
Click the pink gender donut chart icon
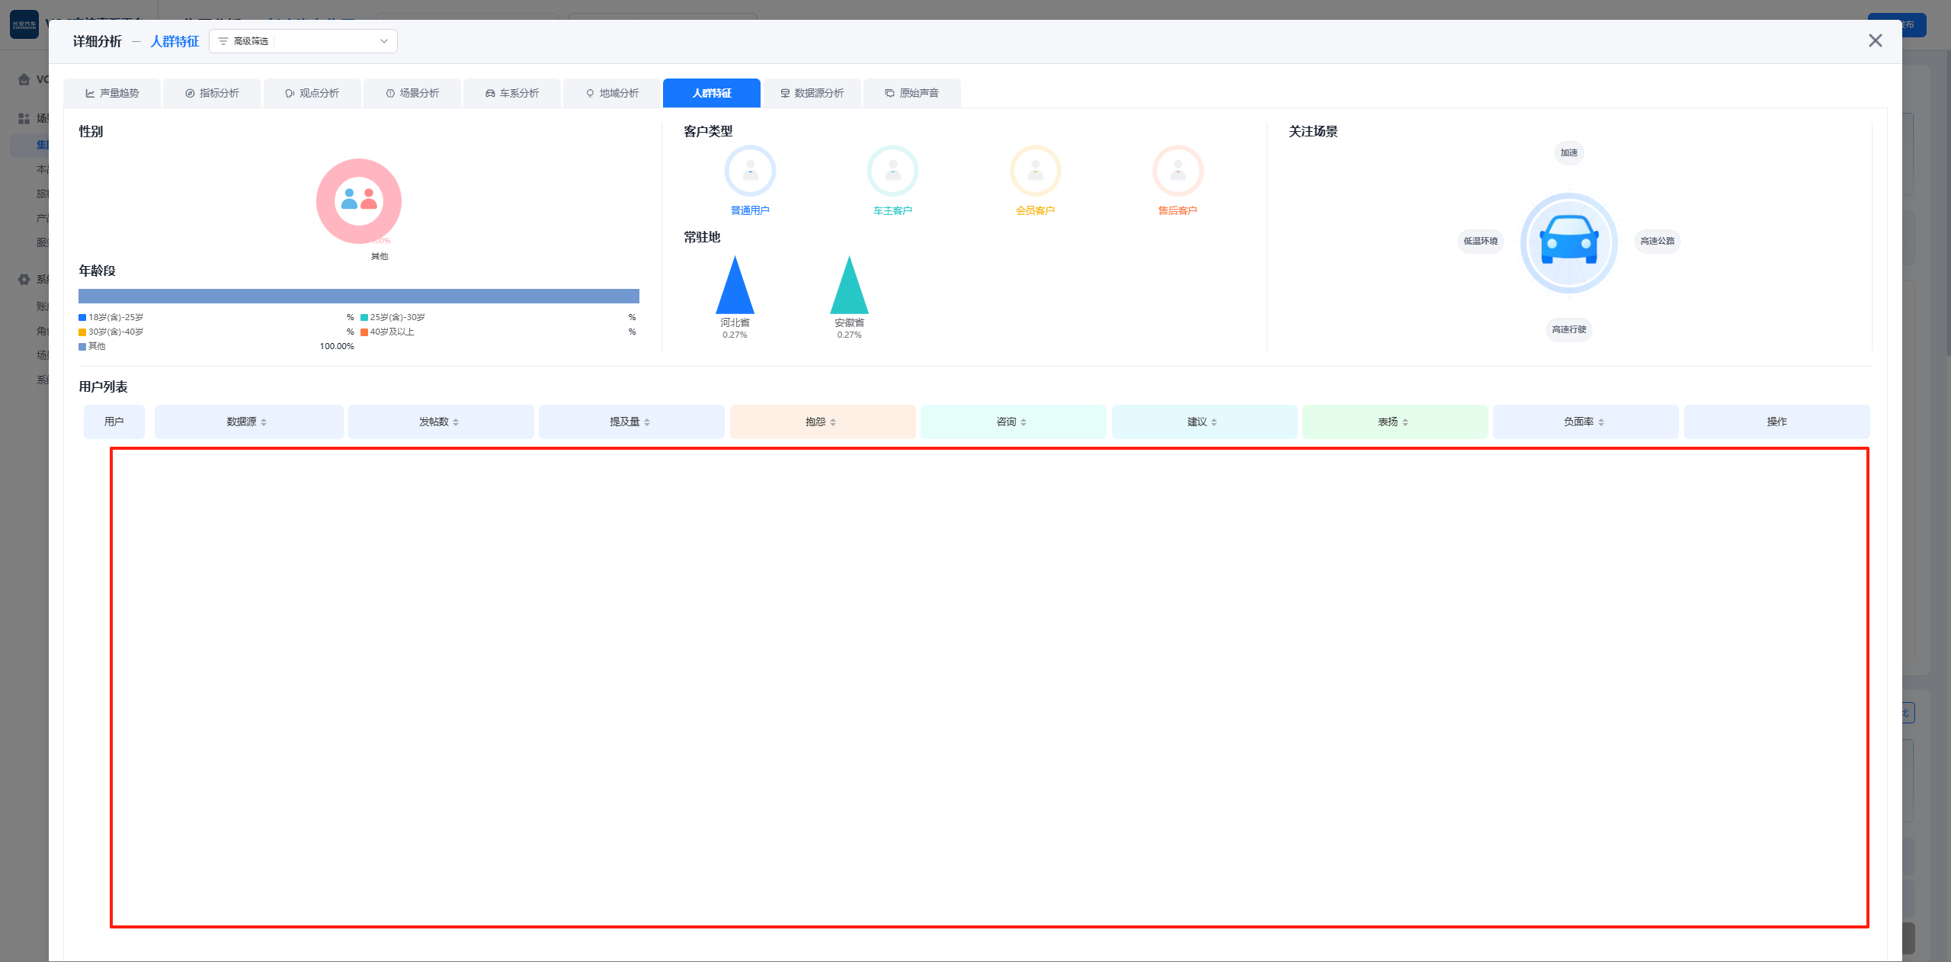click(359, 200)
